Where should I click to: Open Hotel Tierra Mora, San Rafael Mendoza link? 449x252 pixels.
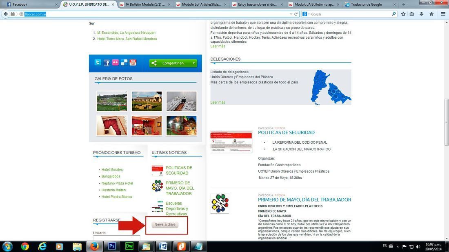pos(127,39)
